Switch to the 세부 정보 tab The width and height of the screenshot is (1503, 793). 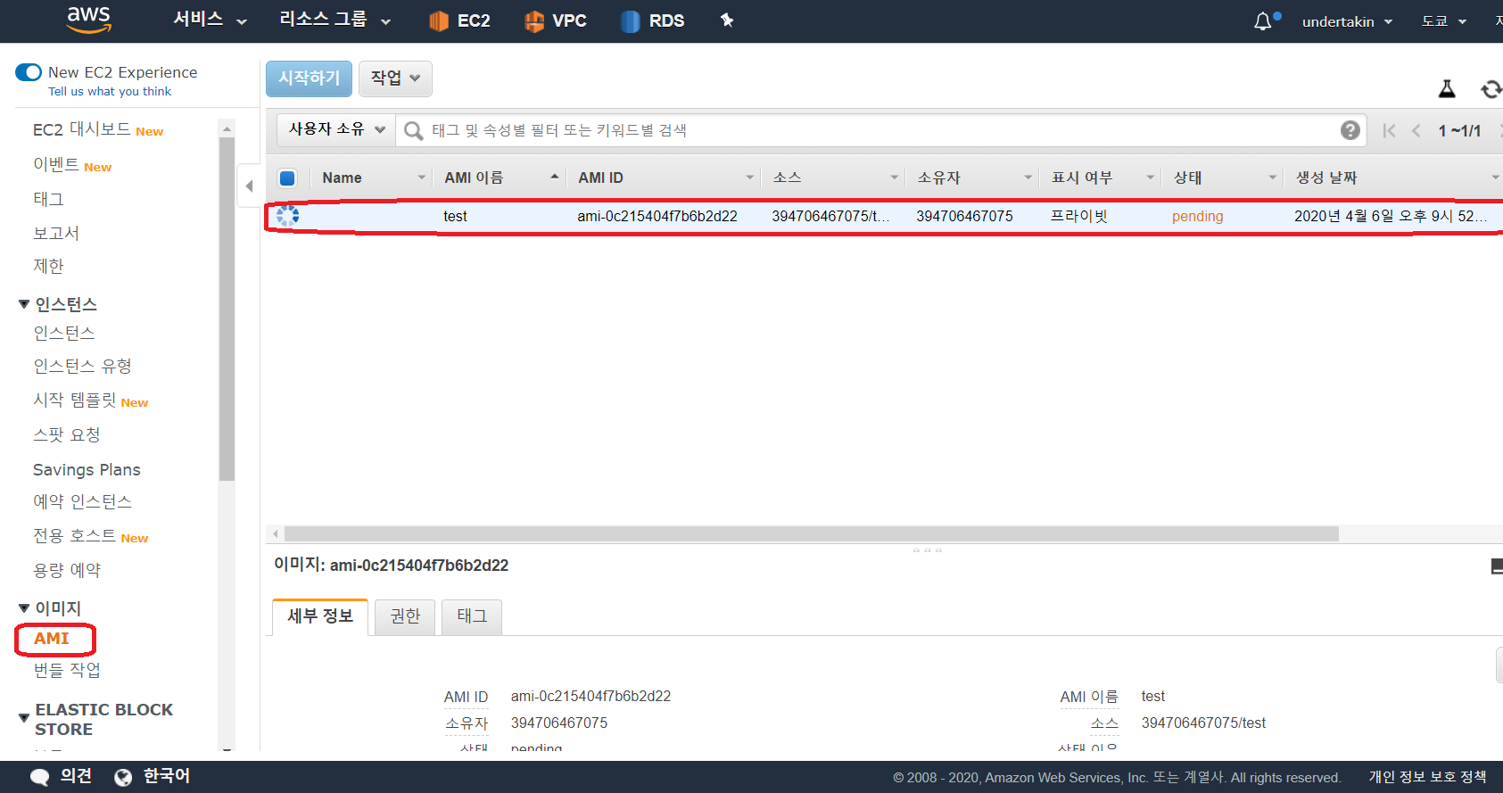320,616
